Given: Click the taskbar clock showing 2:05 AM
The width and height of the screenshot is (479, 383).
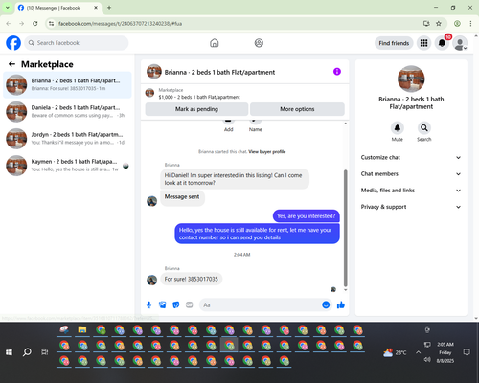Looking at the screenshot, I should tap(445, 352).
